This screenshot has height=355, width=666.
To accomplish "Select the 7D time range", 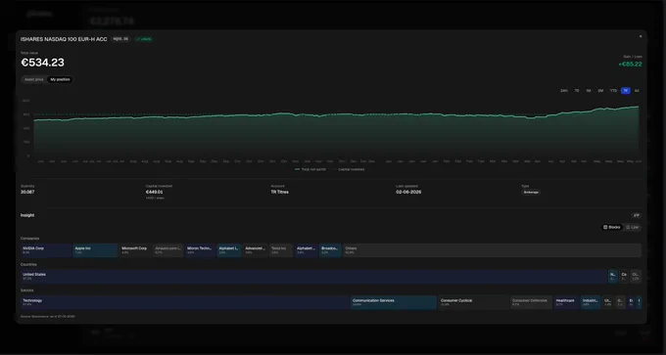I will [x=576, y=91].
